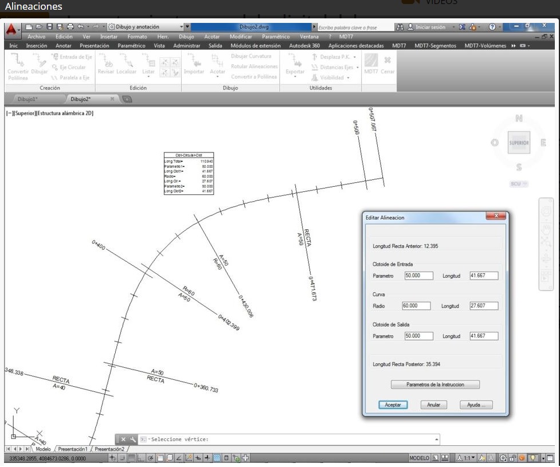Viewport: 560px width, 467px height.
Task: Toggle grid display in the status bar
Action: (131, 458)
